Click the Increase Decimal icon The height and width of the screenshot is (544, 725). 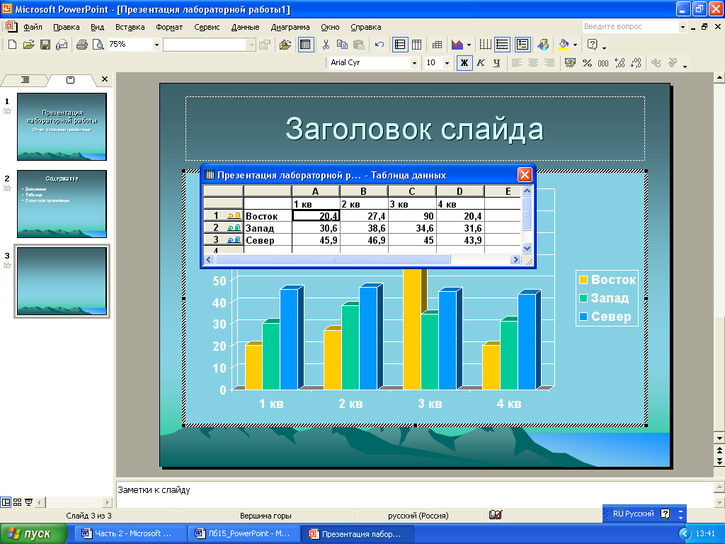coord(620,63)
